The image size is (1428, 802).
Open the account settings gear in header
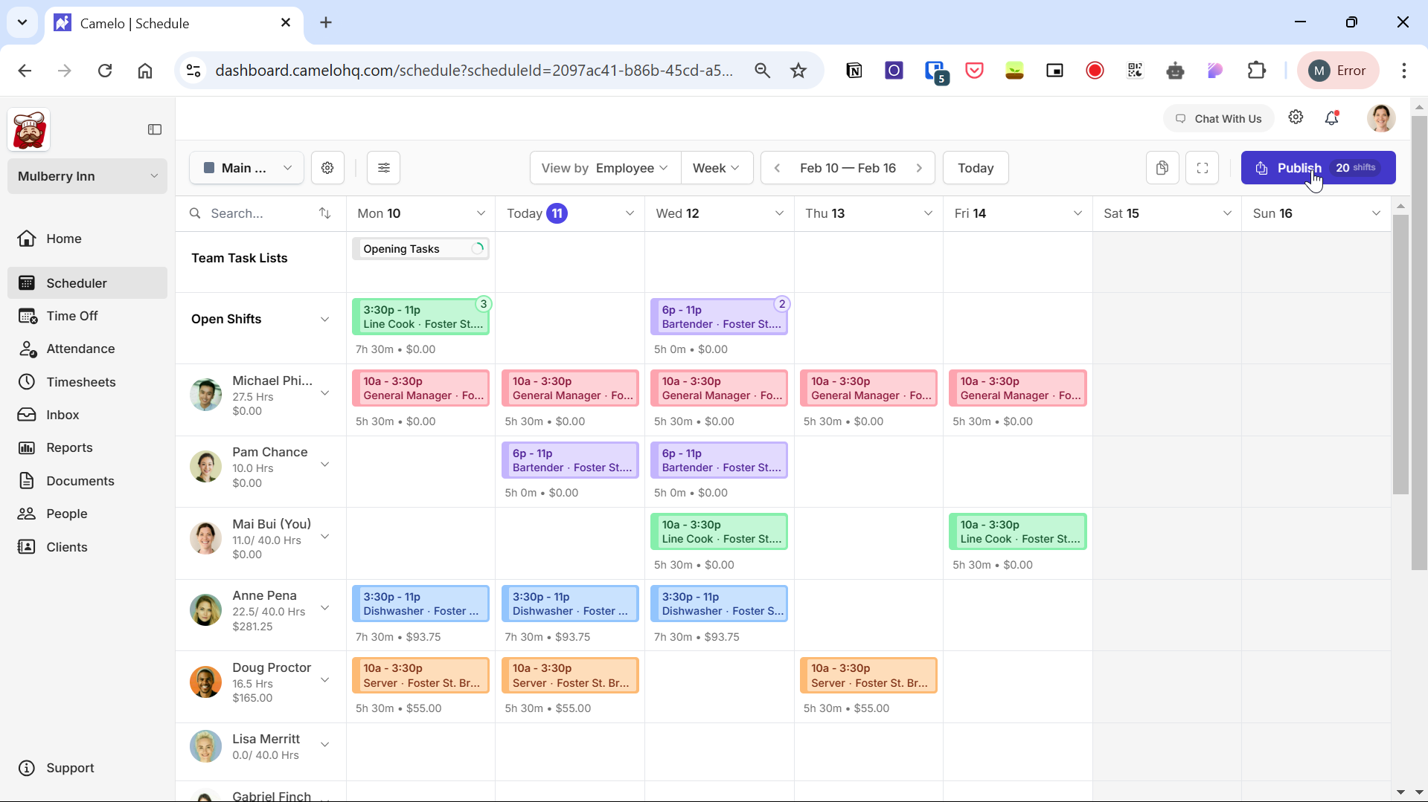pos(1296,118)
